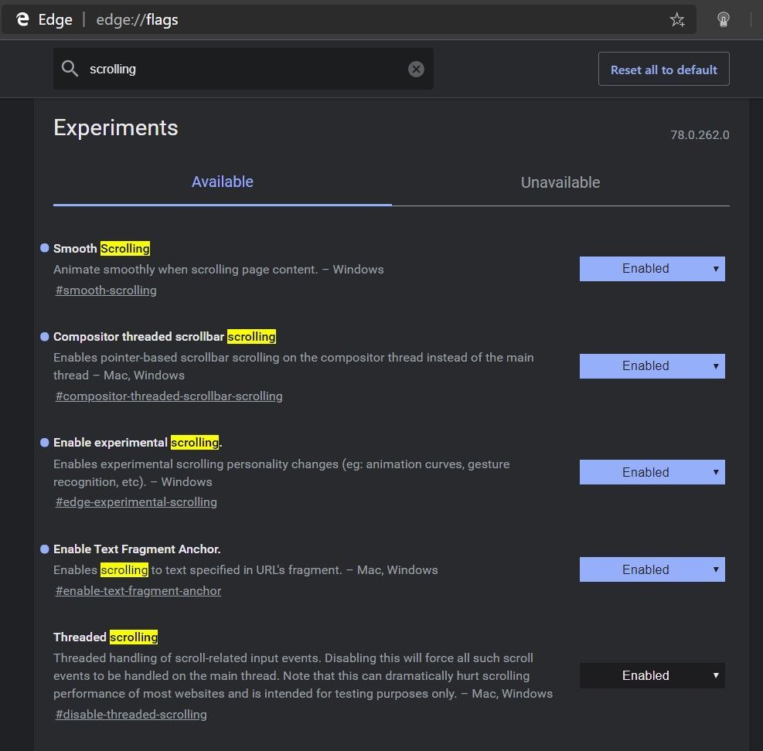Switch to the Available tab
The width and height of the screenshot is (763, 751).
(223, 182)
